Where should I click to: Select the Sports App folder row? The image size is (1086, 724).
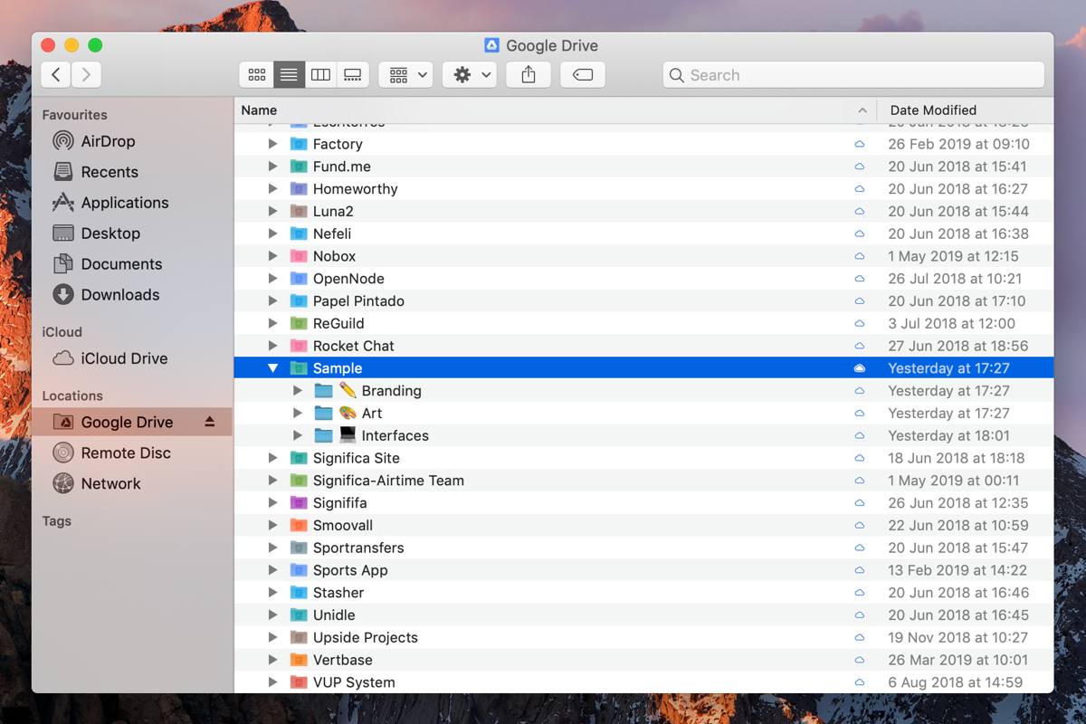643,570
